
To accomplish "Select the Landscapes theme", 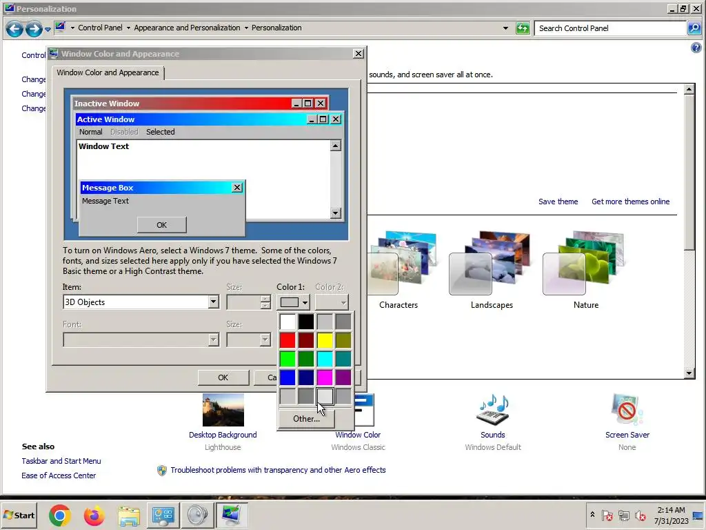I will [x=492, y=271].
